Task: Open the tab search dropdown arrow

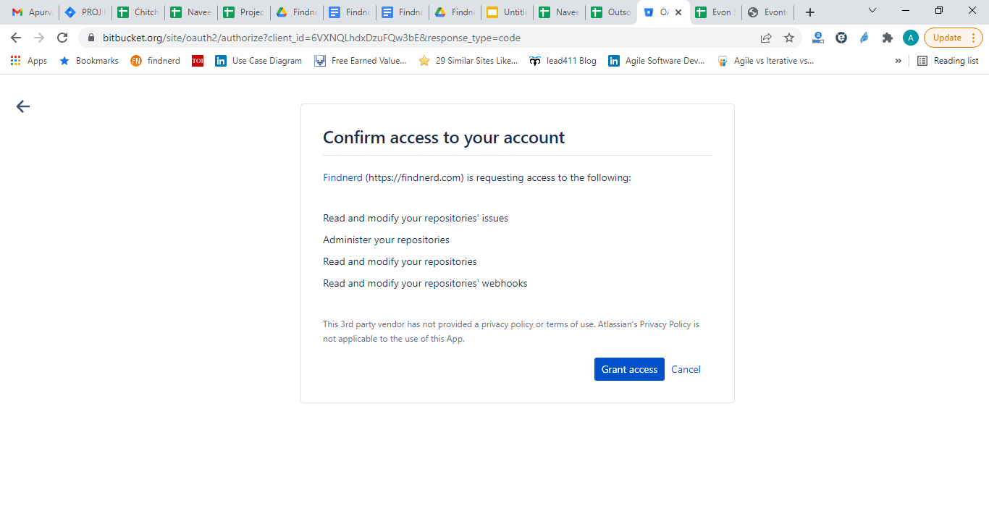Action: tap(872, 11)
